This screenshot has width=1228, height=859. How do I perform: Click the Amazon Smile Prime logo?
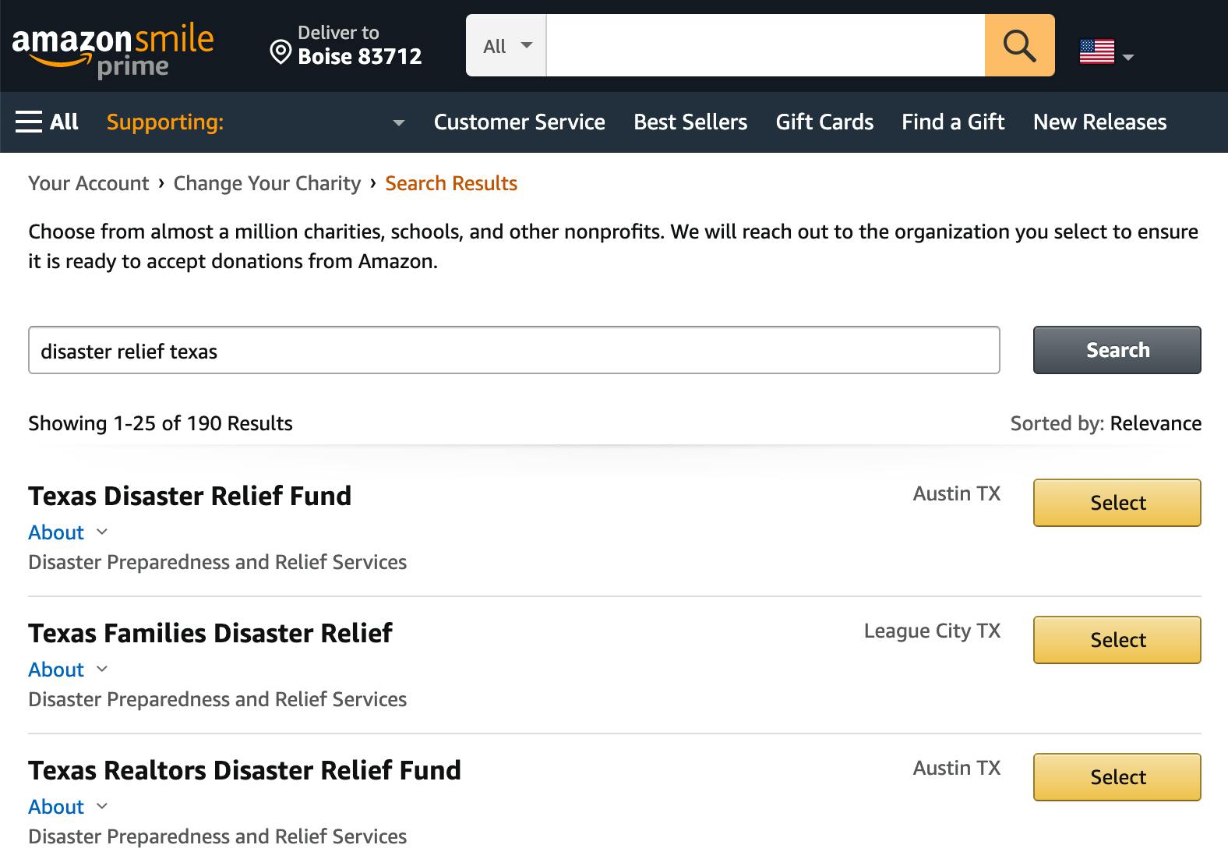click(x=113, y=51)
